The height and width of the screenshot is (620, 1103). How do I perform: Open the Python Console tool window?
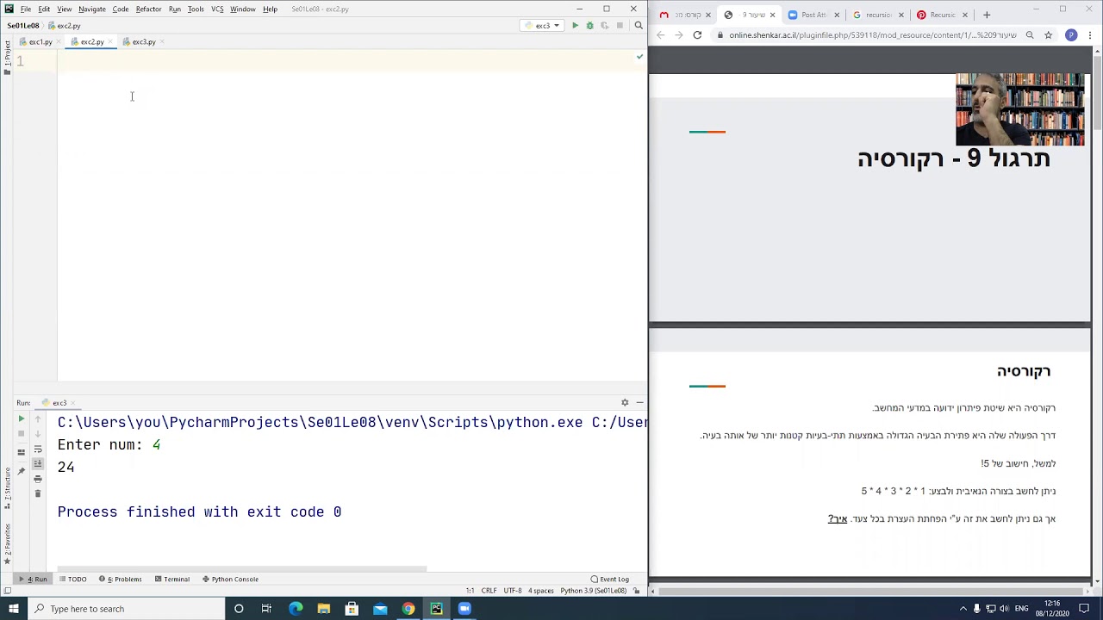230,580
